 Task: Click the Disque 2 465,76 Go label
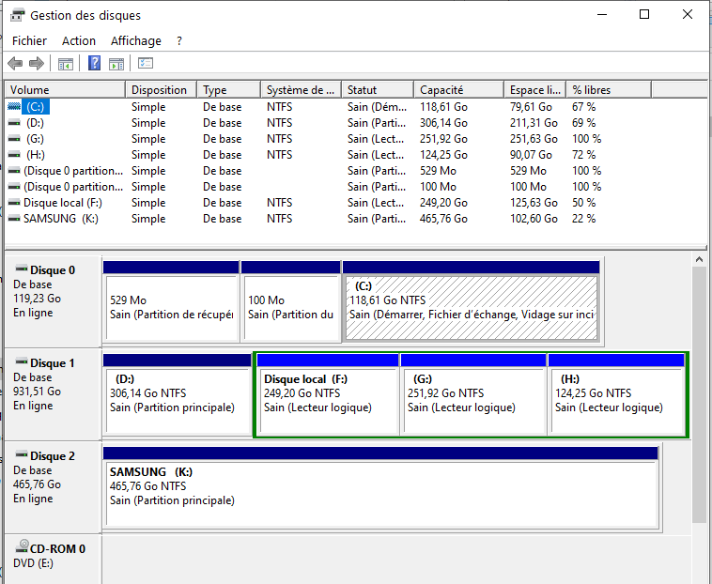[37, 484]
